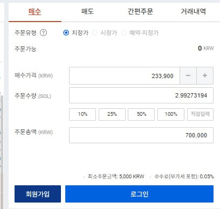Click the 주문총액 total amount field

pos(141,135)
